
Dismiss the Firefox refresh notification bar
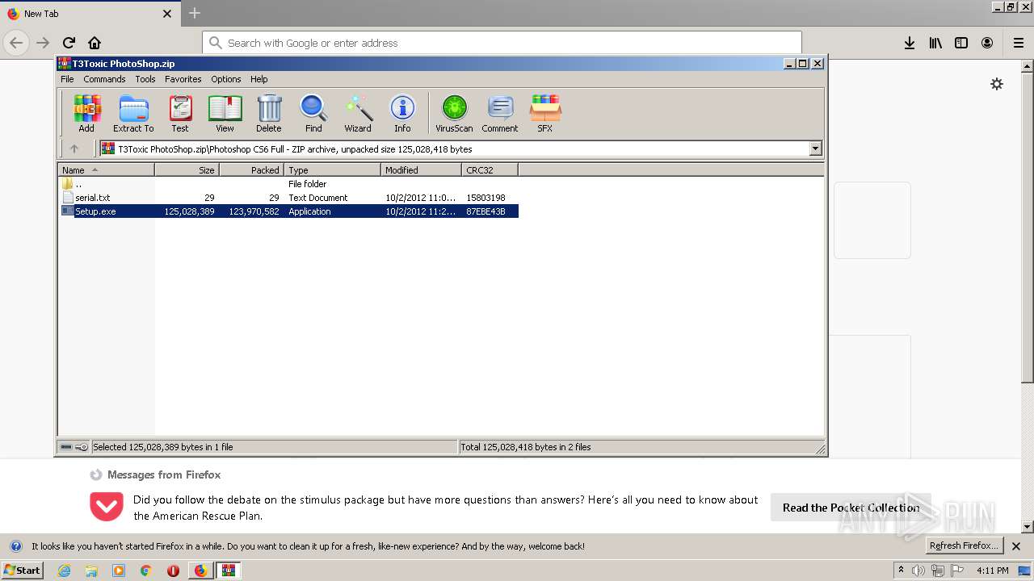click(1016, 546)
